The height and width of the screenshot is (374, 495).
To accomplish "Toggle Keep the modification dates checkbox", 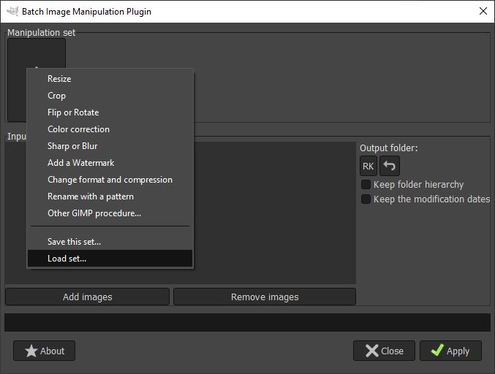I will [366, 199].
